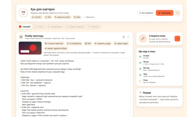The height and width of the screenshot is (117, 187).
Task: Click the magic wand Створити план icon
Action: [x=143, y=38]
